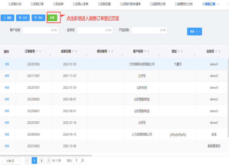Switch to the 到货单 tab
The image size is (229, 165).
click(58, 4)
